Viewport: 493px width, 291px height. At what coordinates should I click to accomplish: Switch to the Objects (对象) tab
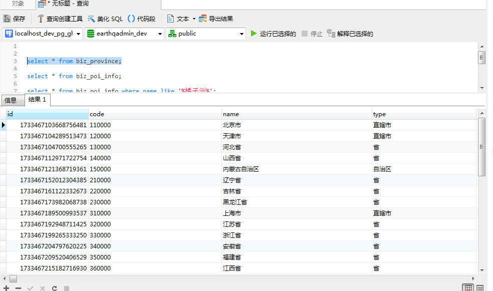[18, 4]
